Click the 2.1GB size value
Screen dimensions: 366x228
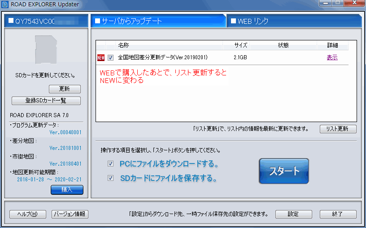point(240,57)
